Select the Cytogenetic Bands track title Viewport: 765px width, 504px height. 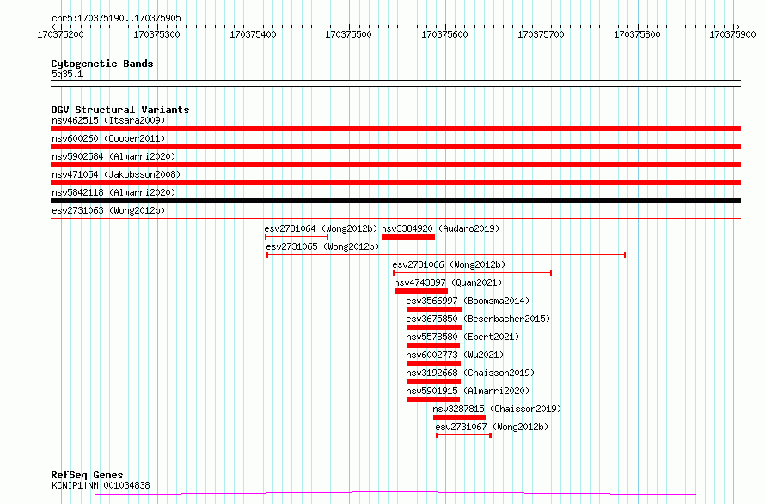(x=102, y=64)
